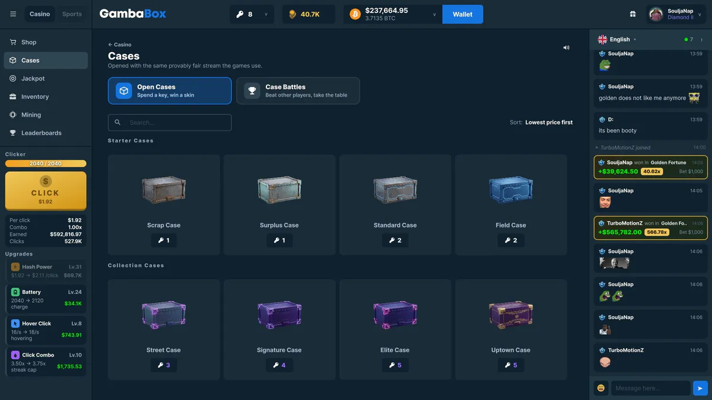Buy the Hover Click upgrade

click(x=46, y=329)
